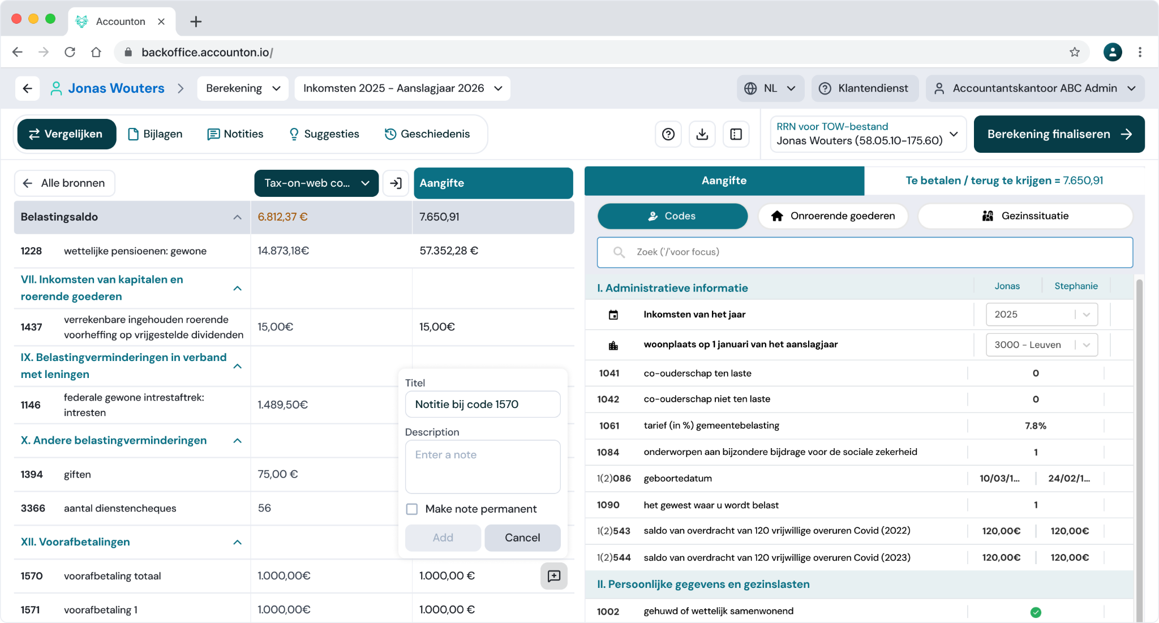Open the Jonas Wouters client link
The width and height of the screenshot is (1159, 623).
(116, 88)
